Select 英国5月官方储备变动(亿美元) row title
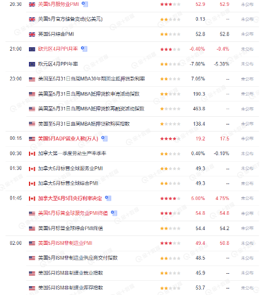Screen dimensions: 260x295 click(x=70, y=19)
